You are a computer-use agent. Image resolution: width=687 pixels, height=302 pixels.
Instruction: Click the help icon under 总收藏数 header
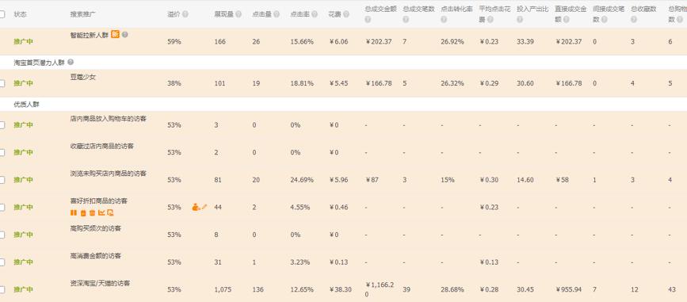point(634,20)
